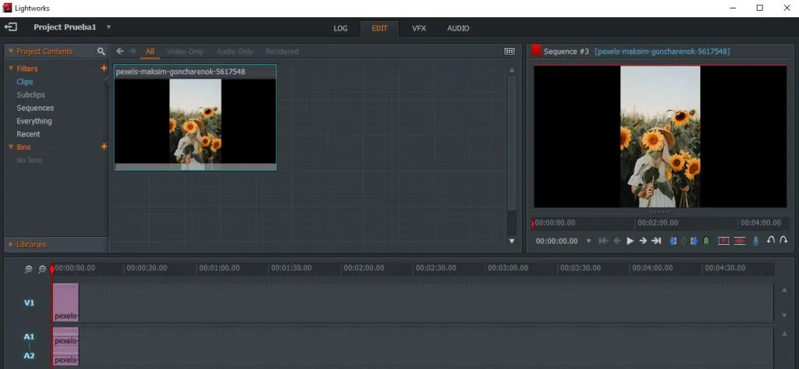This screenshot has width=799, height=369.
Task: Add a new filter with the plus icon
Action: coord(104,68)
